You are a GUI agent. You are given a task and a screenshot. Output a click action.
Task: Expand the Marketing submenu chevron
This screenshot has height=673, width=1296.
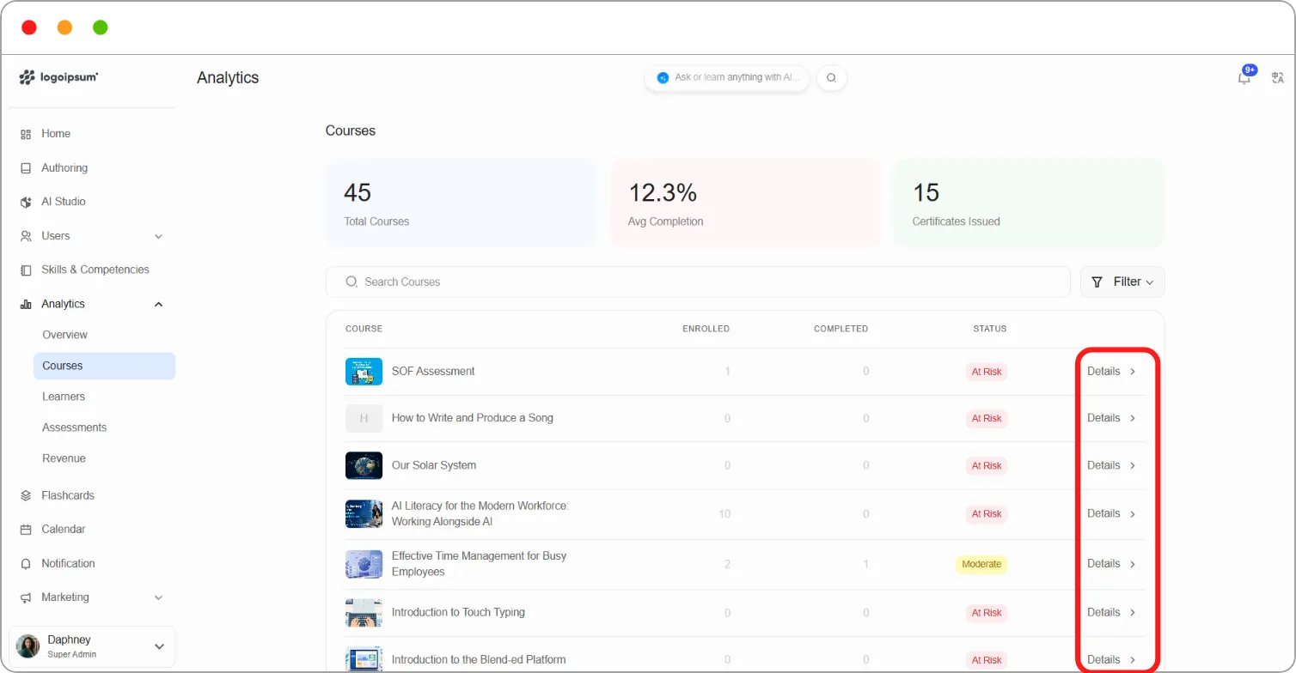[x=158, y=597]
